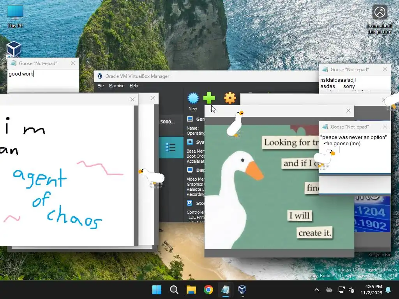The image size is (399, 299).
Task: Open the File menu in VirtualBox Manager
Action: 101,86
